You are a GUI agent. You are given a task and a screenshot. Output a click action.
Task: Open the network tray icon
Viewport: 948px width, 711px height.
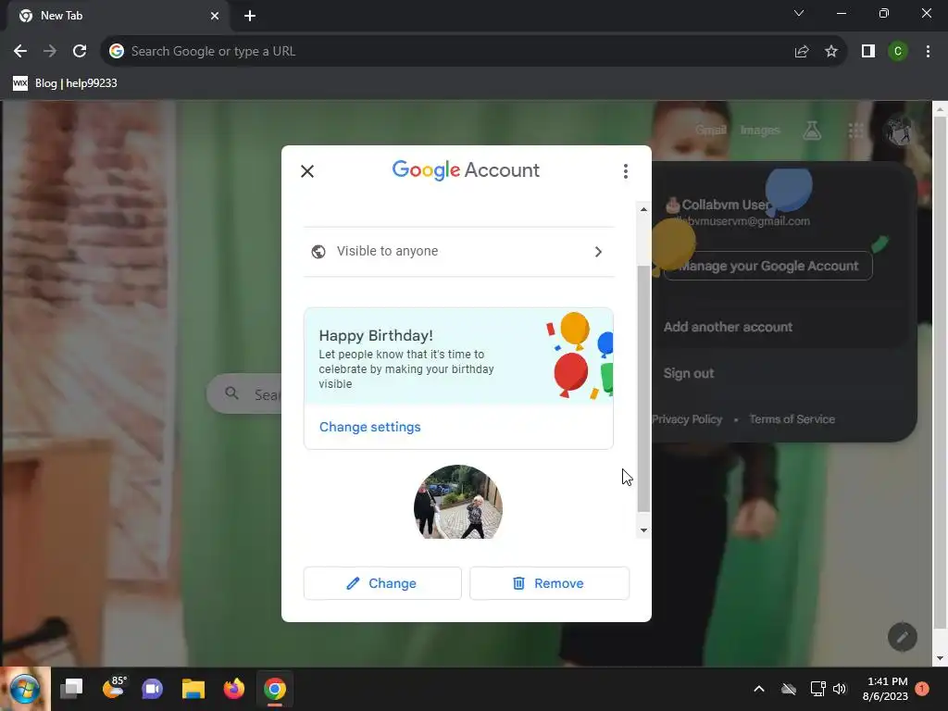click(x=817, y=689)
